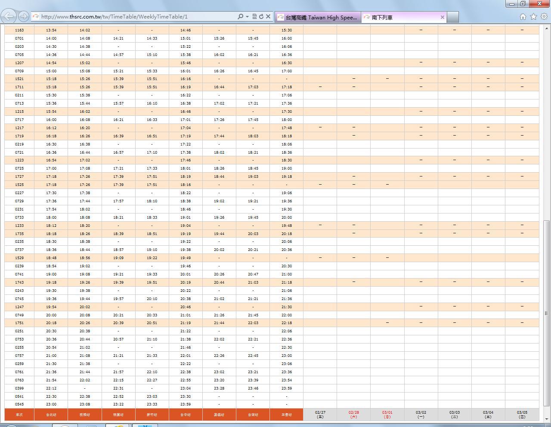
Task: Select train number 0701
Action: click(19, 38)
